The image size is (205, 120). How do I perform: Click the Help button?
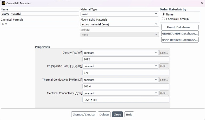pos(129,114)
